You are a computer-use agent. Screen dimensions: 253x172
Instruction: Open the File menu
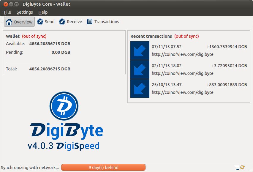coord(7,12)
